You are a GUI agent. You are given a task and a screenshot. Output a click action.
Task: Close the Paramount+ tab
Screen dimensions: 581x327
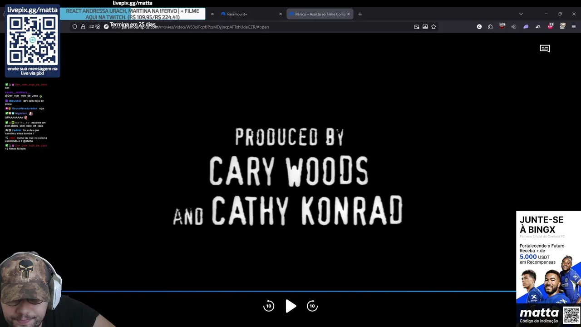(280, 14)
